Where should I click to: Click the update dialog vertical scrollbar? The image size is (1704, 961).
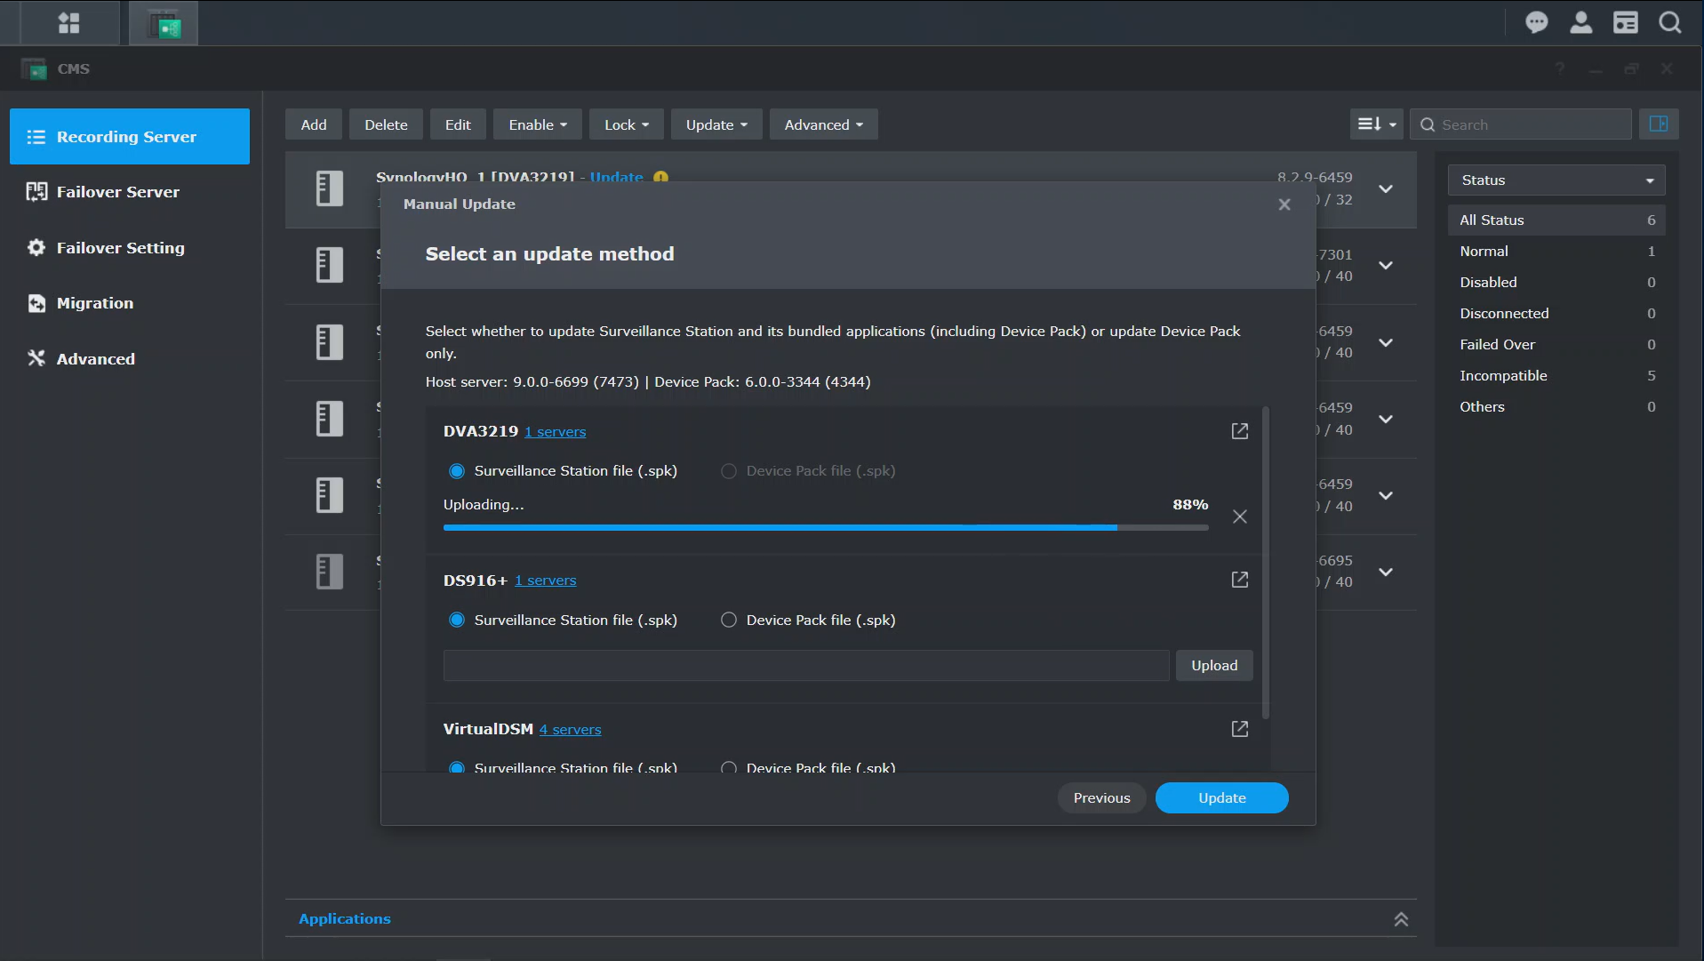pyautogui.click(x=1266, y=563)
